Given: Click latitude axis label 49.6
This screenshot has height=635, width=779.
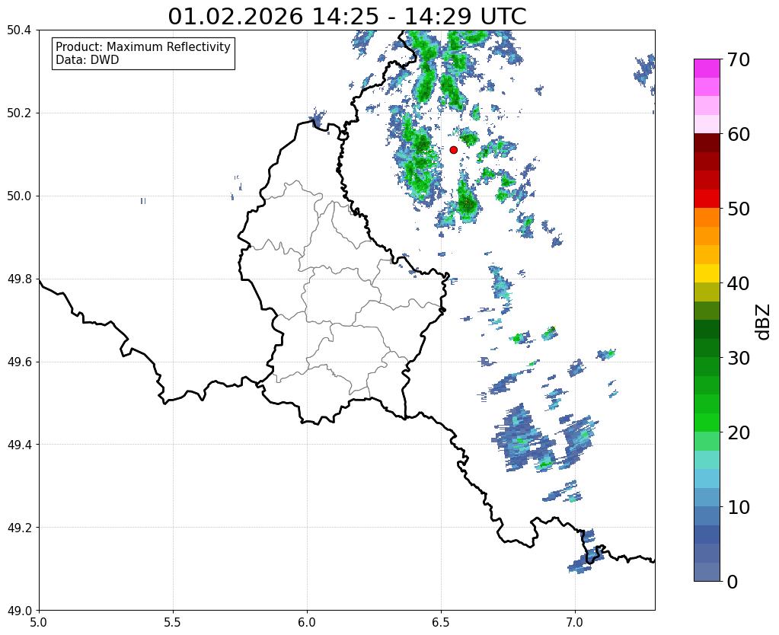Looking at the screenshot, I should pyautogui.click(x=19, y=362).
